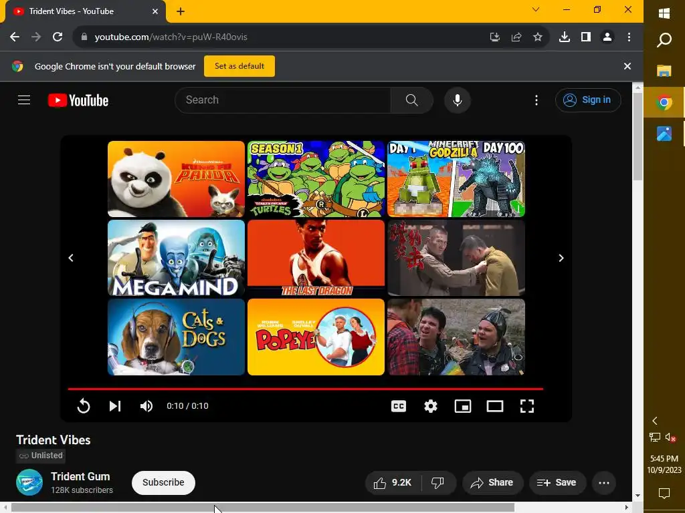Open Windows Start menu

click(x=664, y=13)
